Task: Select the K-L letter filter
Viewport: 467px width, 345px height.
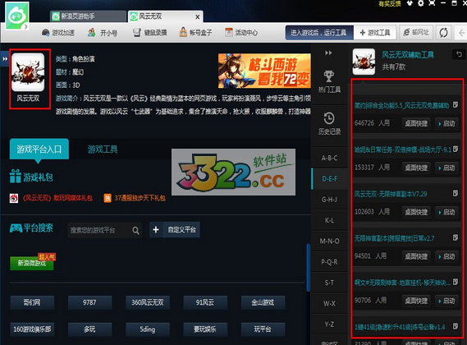Action: point(329,220)
